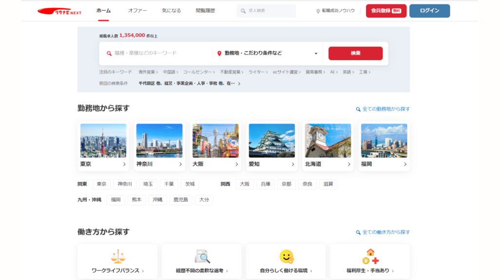Select the 京都 prefecture filter chip
This screenshot has width=499, height=280.
(x=287, y=184)
